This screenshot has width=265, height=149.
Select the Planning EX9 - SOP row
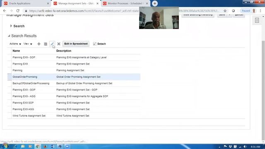(74, 58)
